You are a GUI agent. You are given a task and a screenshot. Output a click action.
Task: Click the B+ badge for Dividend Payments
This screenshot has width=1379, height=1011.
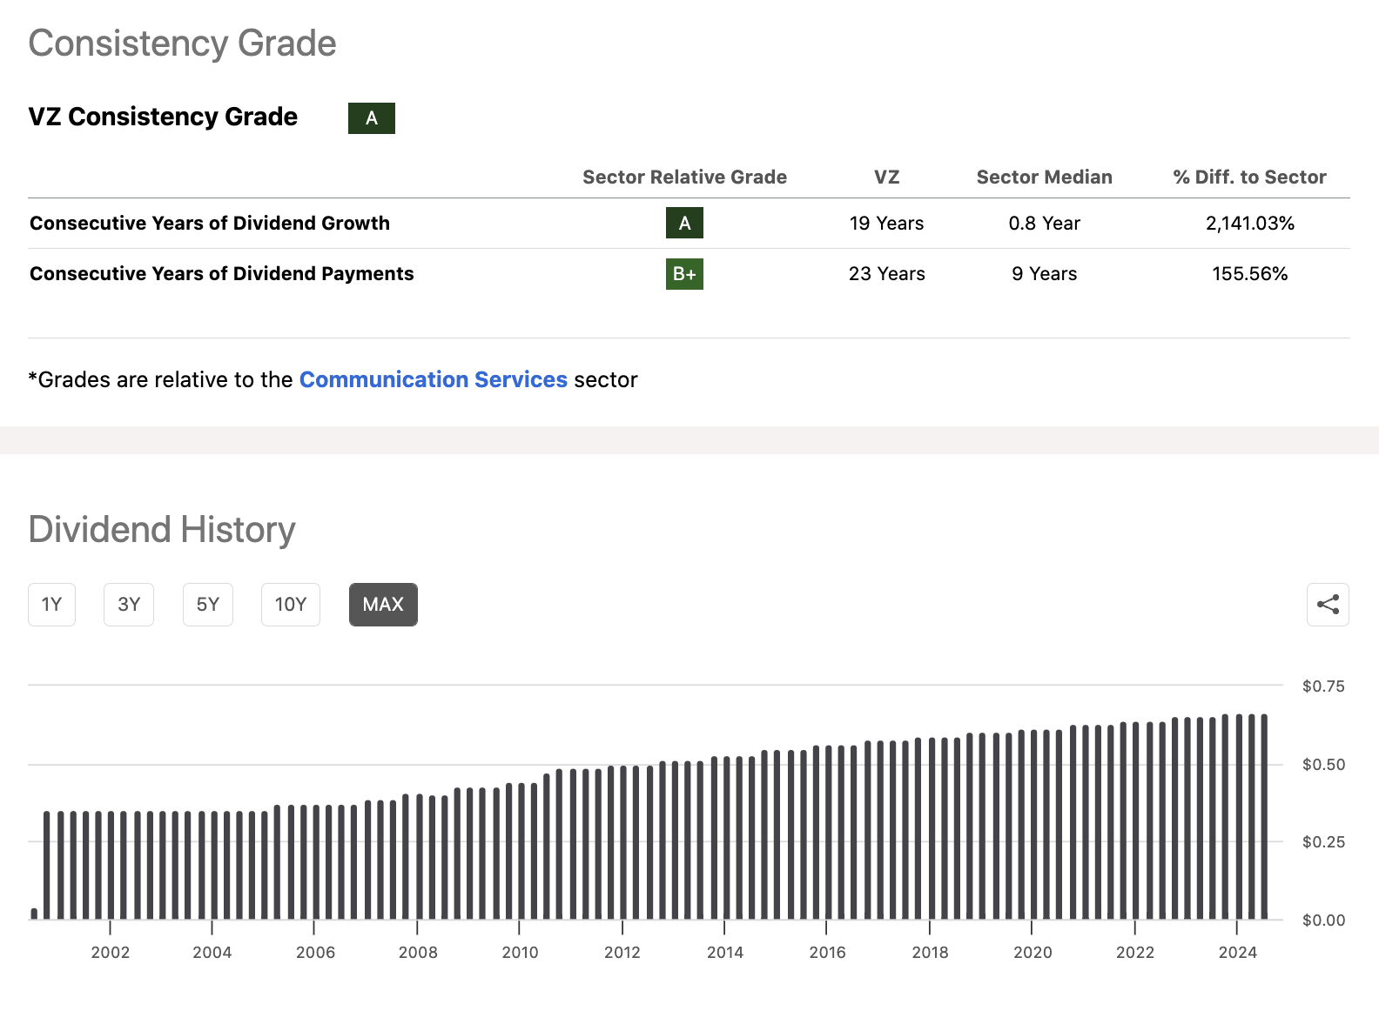[x=684, y=274]
